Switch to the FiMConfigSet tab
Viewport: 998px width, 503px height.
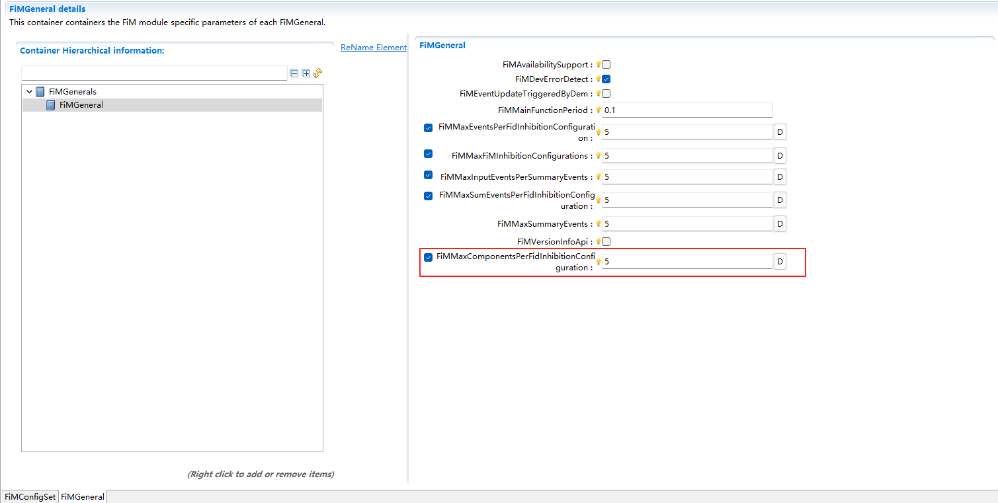29,496
